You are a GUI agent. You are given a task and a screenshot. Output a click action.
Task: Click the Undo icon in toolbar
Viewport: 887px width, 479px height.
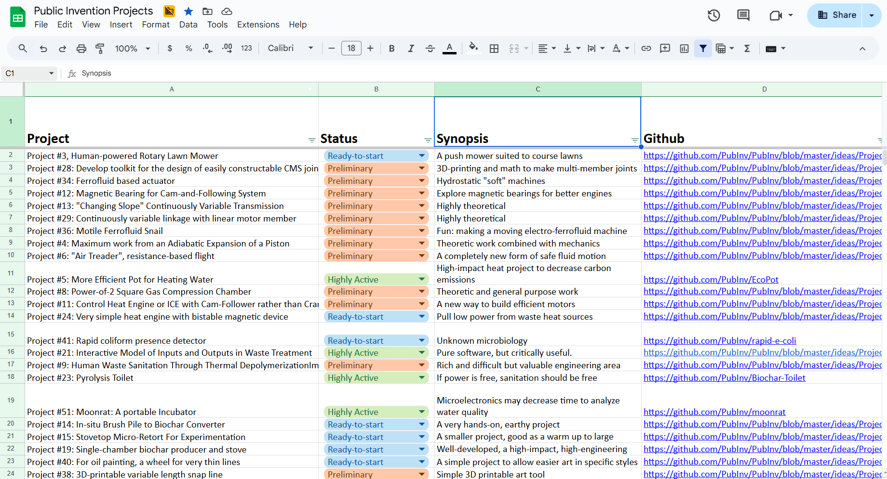43,49
